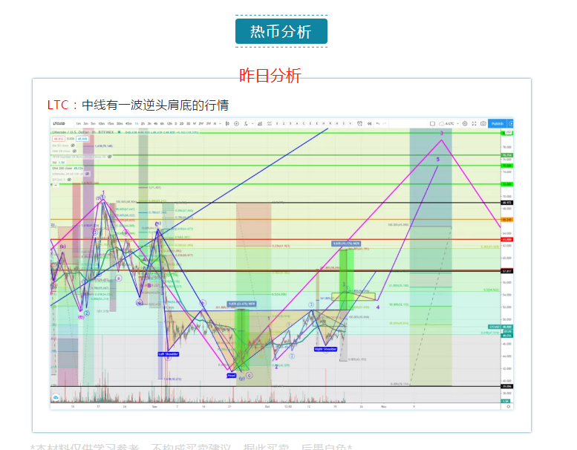The width and height of the screenshot is (577, 450).
Task: Click the orange 66.240 price axis label
Action: tap(506, 220)
